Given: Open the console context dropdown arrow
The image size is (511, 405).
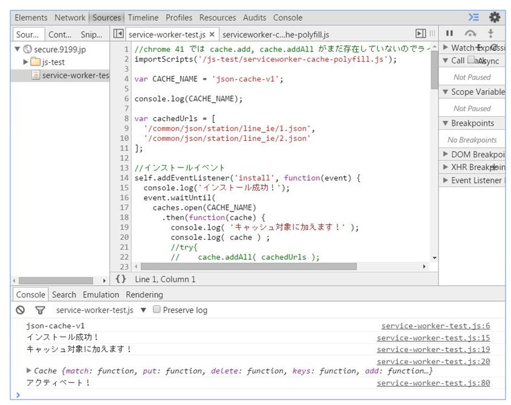Looking at the screenshot, I should pos(143,310).
